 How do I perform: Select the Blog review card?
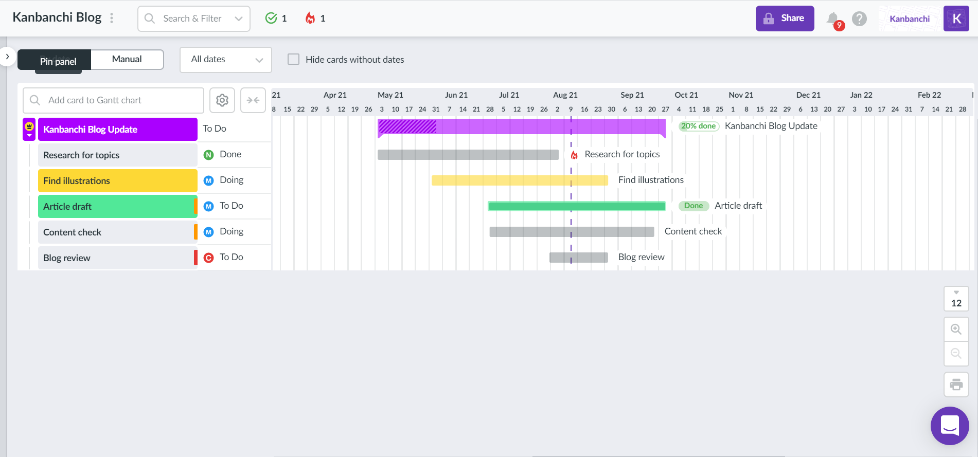pyautogui.click(x=118, y=258)
